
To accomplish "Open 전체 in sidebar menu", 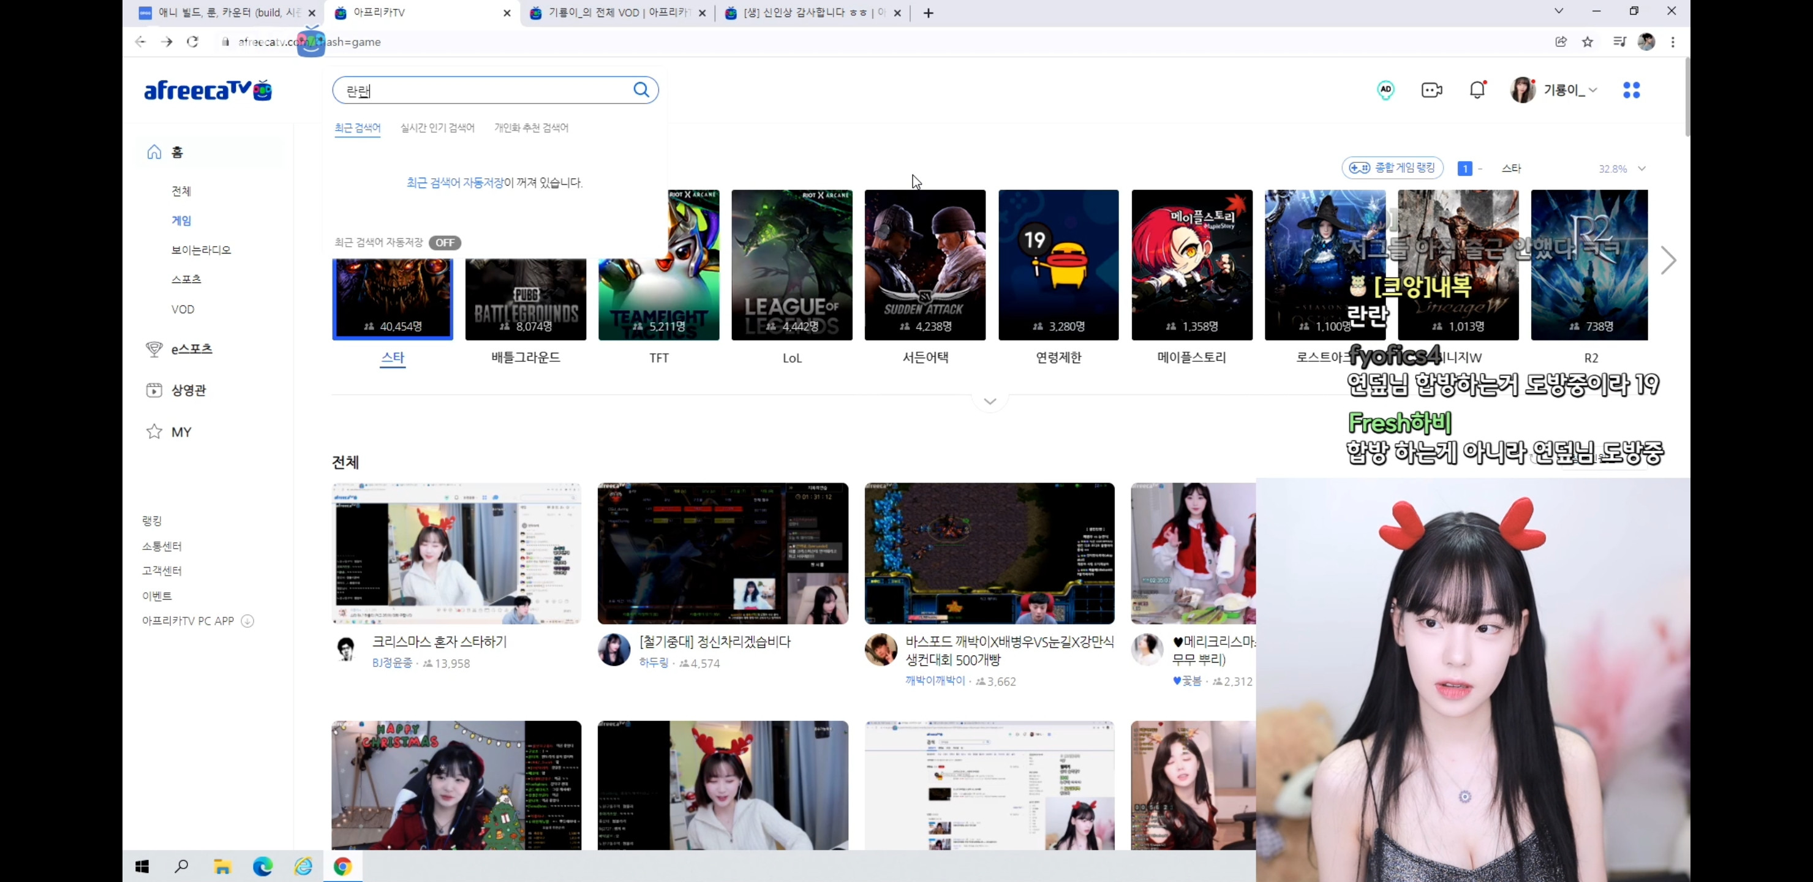I will coord(181,192).
